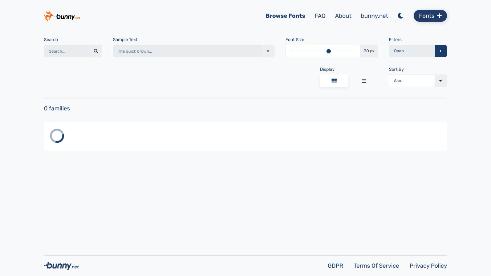Toggle dark mode with the moon icon
491x276 pixels.
coord(401,16)
